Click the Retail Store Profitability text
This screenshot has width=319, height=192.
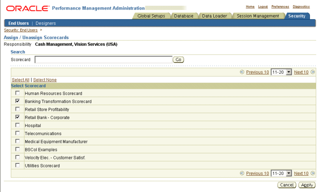coord(47,110)
